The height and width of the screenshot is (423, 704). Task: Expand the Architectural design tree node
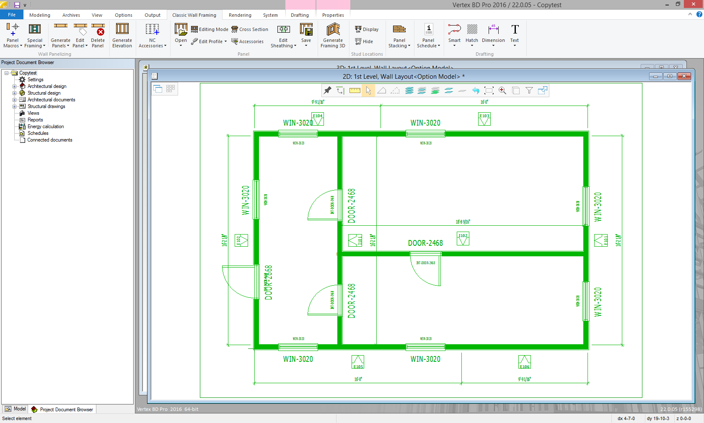(15, 86)
